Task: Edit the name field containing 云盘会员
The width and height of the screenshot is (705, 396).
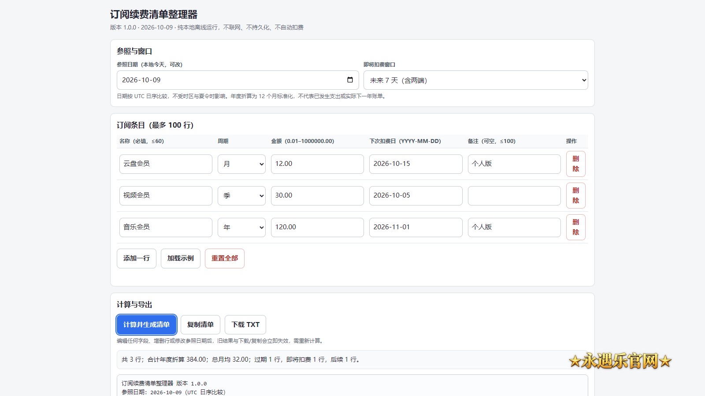Action: tap(166, 164)
